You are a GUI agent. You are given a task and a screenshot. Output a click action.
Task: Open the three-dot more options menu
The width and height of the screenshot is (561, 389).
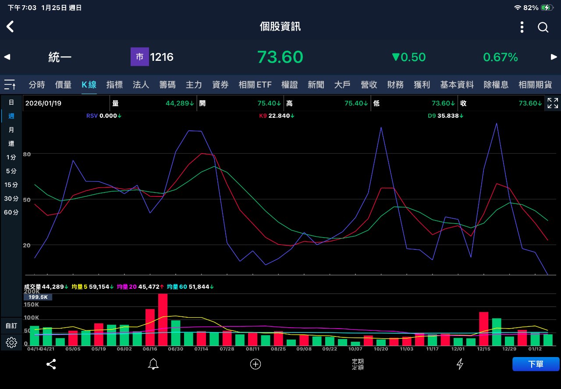pos(522,27)
